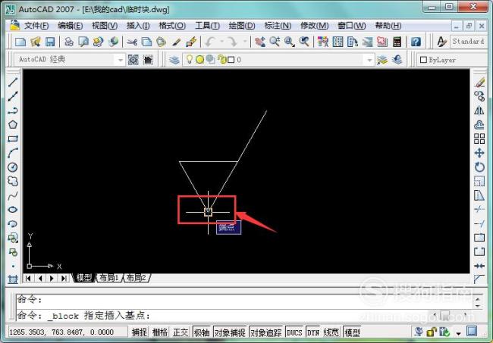Toggle 捕捉 snap mode in status bar
The height and width of the screenshot is (343, 493).
coord(140,332)
